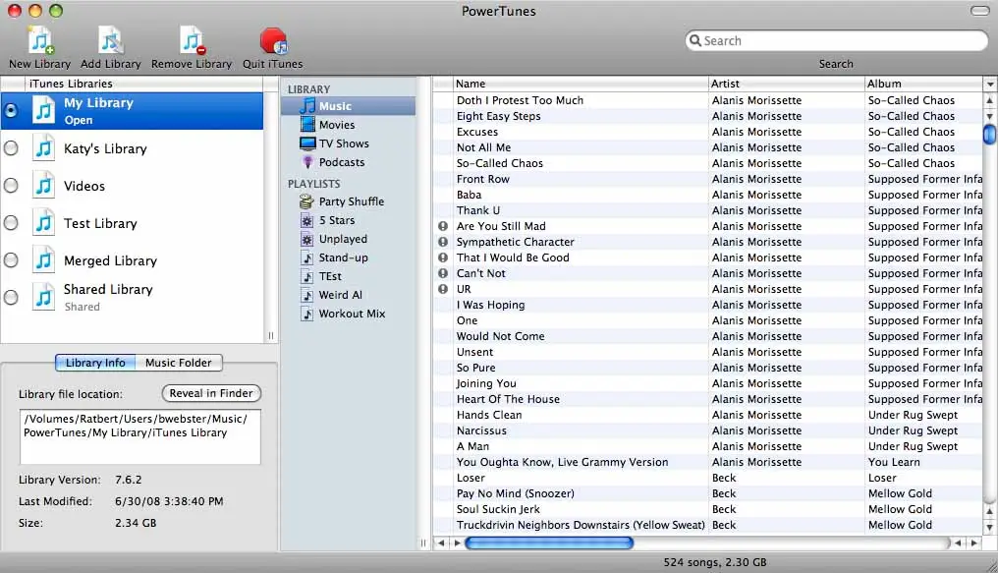The image size is (998, 573).
Task: Open the Workout Mix playlist
Action: [x=348, y=314]
